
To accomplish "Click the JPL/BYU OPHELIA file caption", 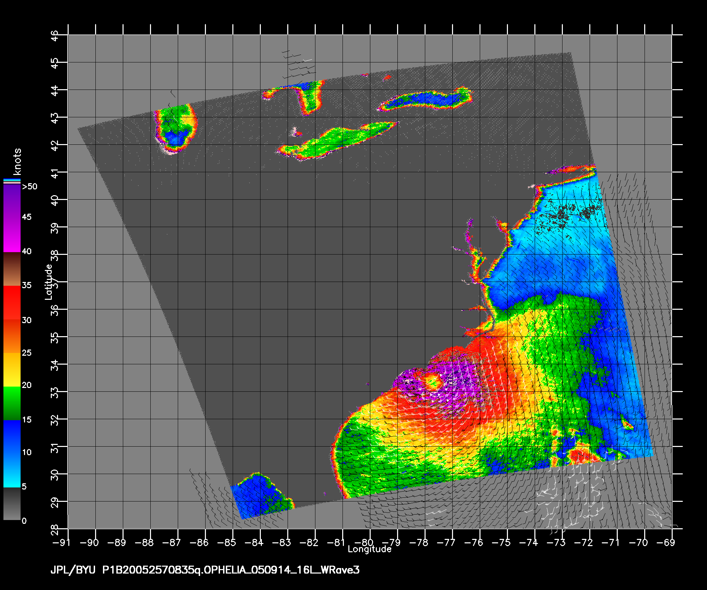I will tap(205, 570).
